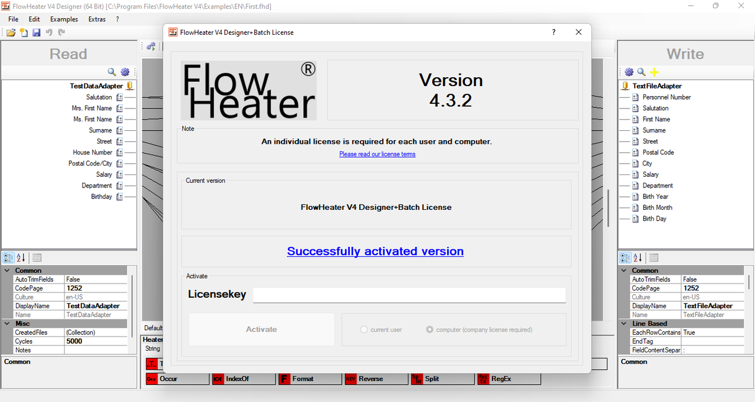Click the gears run icon in designer toolbar
The width and height of the screenshot is (755, 402).
click(x=151, y=46)
